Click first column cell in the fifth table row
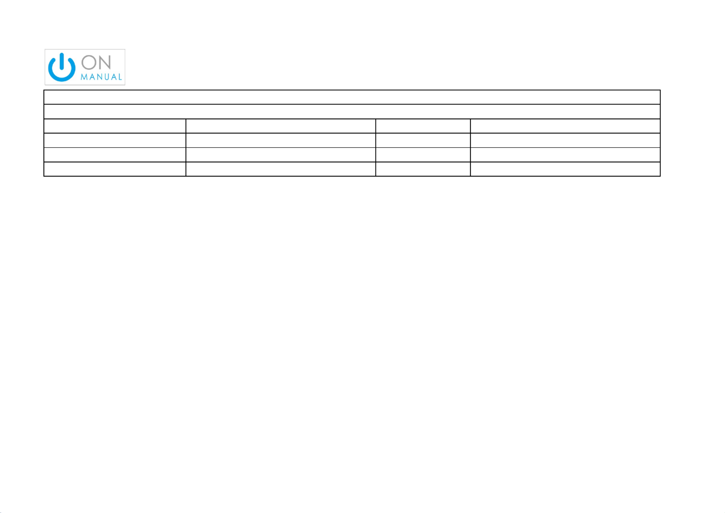725x513 pixels. pyautogui.click(x=115, y=155)
